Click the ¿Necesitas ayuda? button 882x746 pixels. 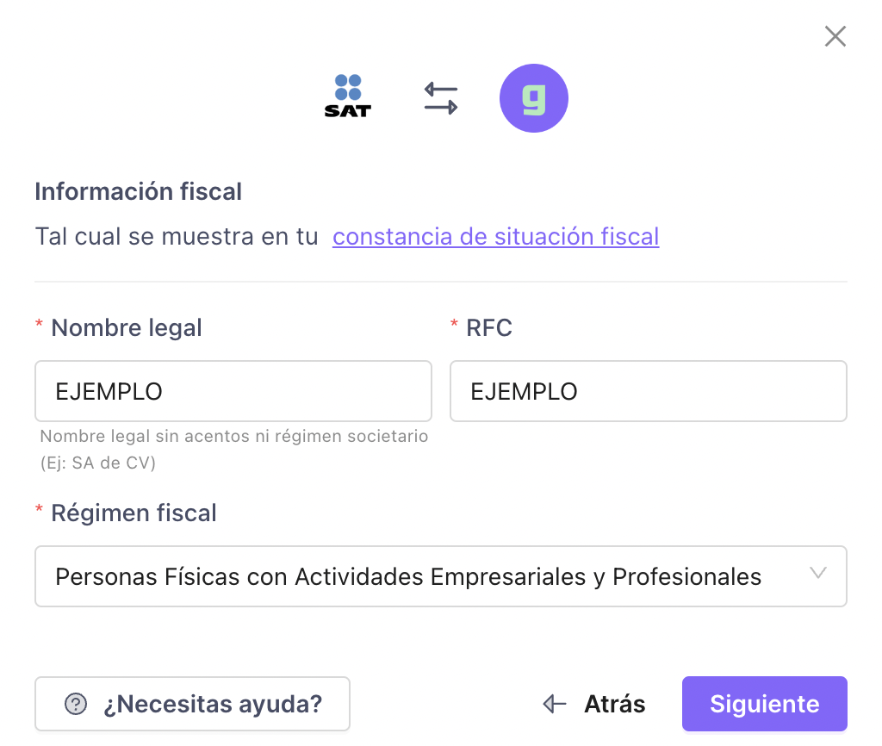(x=192, y=704)
